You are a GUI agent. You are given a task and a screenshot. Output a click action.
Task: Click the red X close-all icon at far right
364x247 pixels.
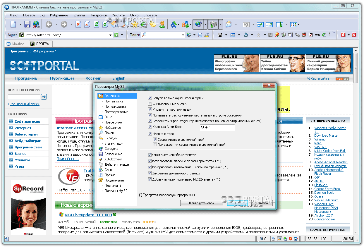point(354,35)
